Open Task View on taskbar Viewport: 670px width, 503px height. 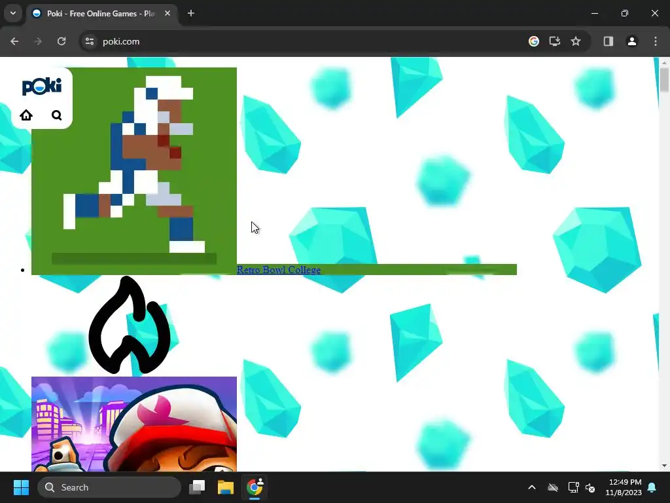(x=197, y=487)
